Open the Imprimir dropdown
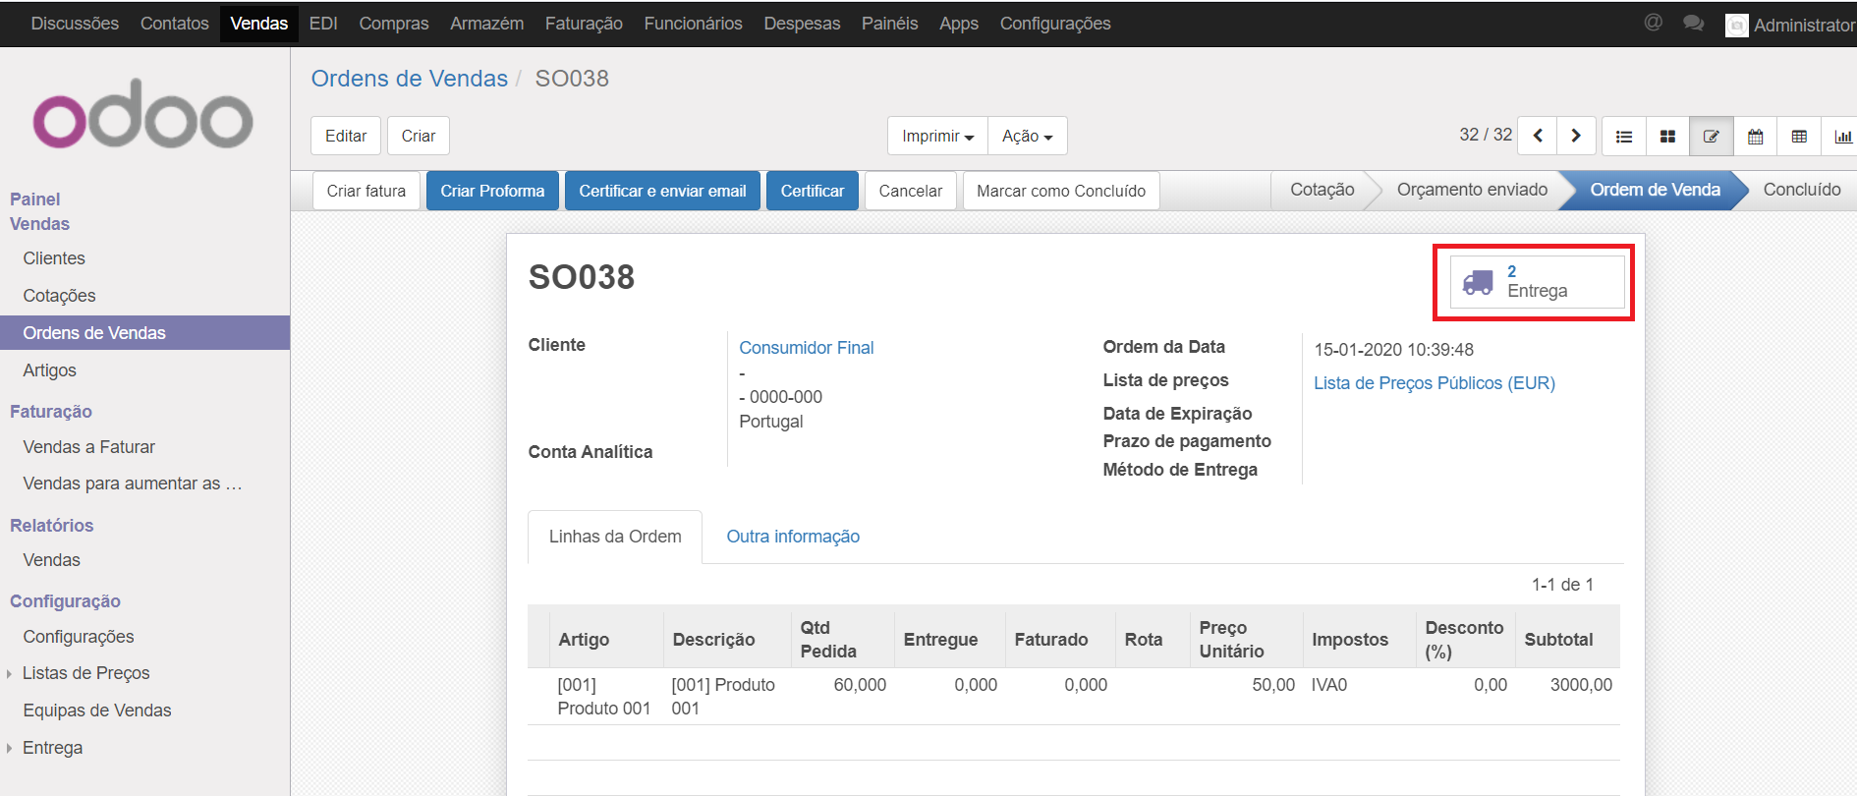The height and width of the screenshot is (796, 1857). click(937, 136)
